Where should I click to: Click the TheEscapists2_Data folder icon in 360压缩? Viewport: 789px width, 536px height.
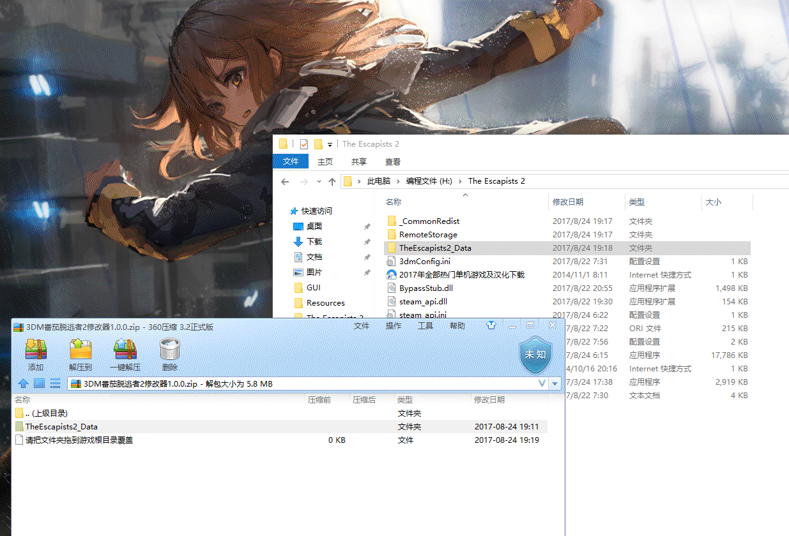tap(19, 426)
